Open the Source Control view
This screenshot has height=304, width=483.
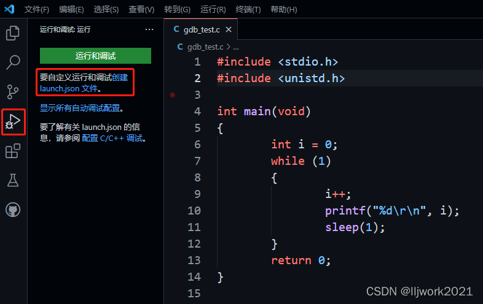click(x=13, y=92)
